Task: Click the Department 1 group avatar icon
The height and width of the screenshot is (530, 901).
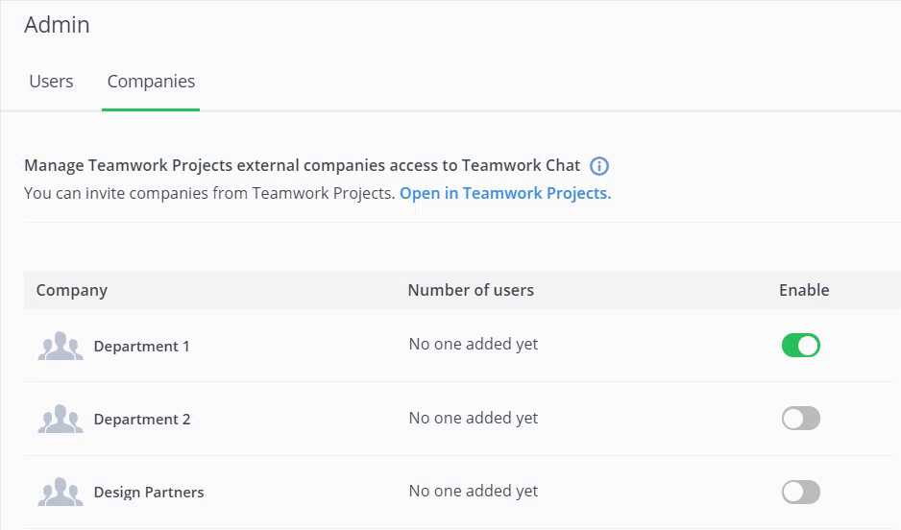Action: click(x=61, y=346)
